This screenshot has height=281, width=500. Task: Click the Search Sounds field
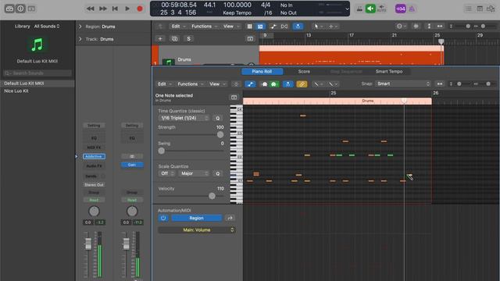[37, 73]
